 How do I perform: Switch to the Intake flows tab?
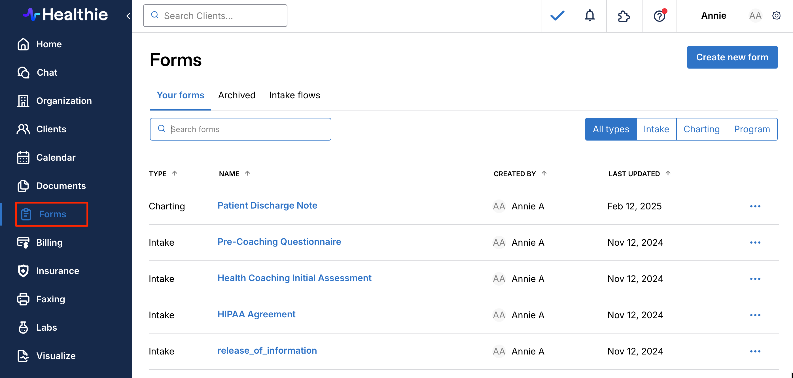point(294,95)
